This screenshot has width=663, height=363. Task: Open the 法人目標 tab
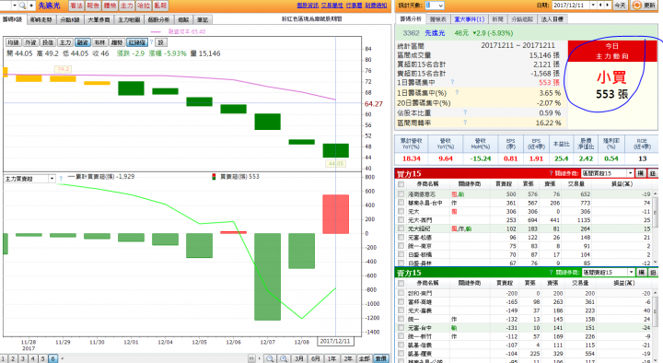(552, 19)
